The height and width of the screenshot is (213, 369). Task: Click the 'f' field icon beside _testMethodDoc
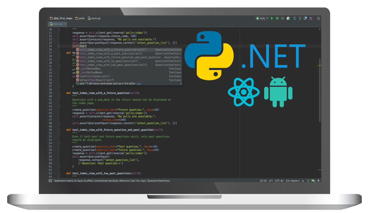pos(78,69)
